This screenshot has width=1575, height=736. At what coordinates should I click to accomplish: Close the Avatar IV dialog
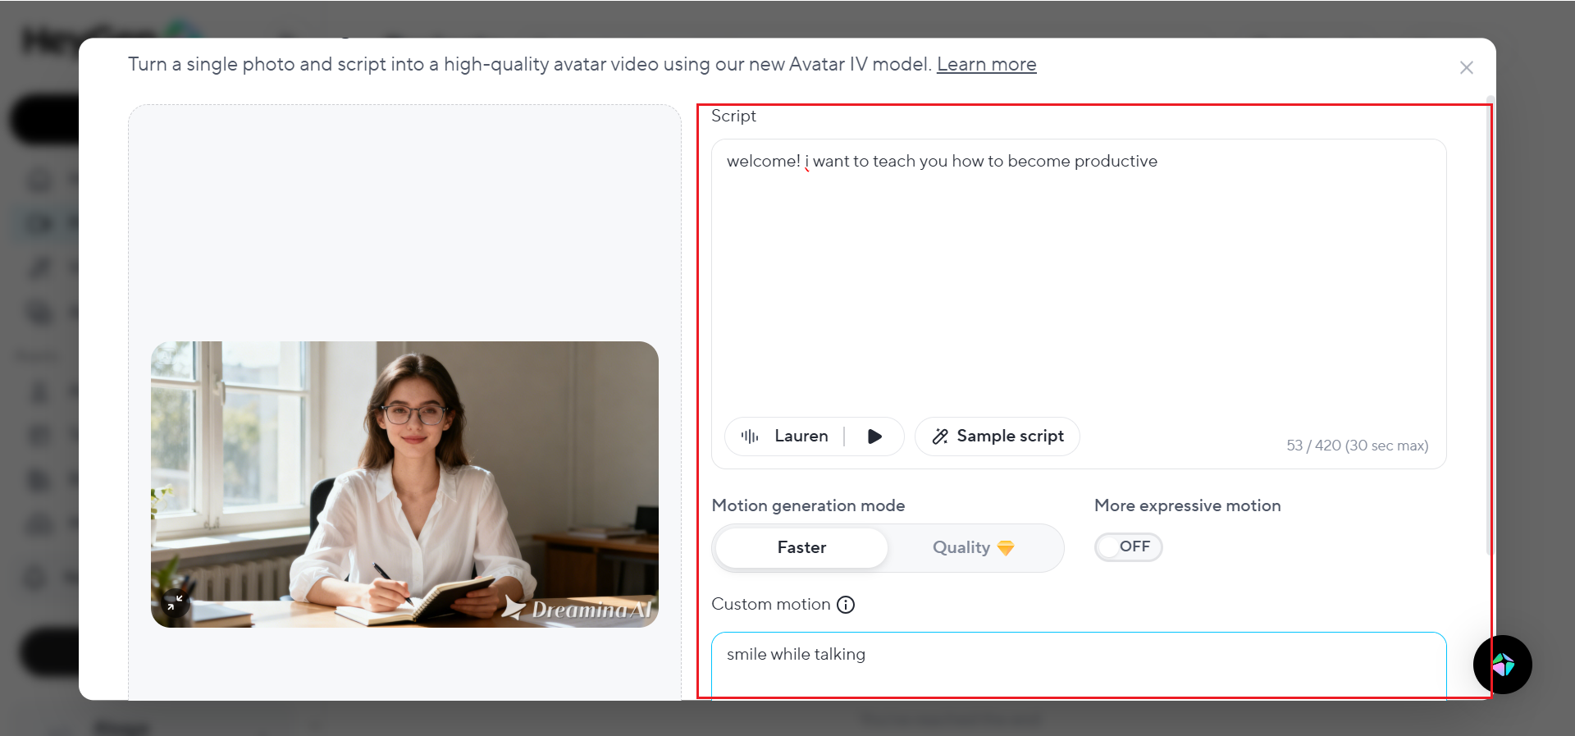click(1467, 68)
